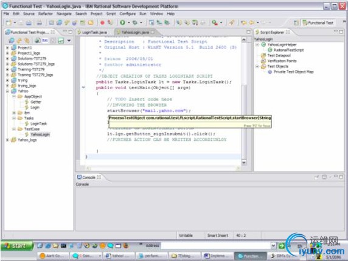This screenshot has height=261, width=348.
Task: Open the Script menu
Action: pos(111,14)
